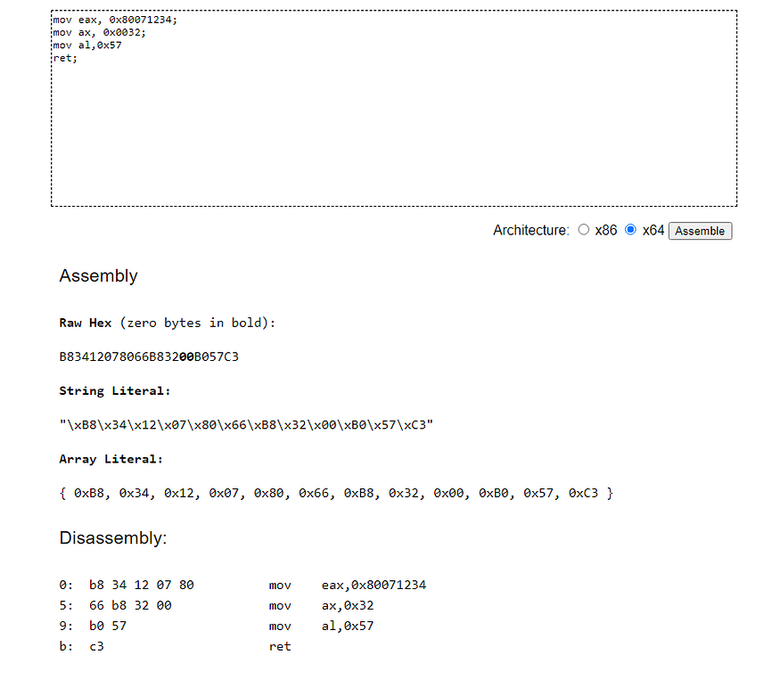Screen dimensions: 780x680
Task: Select the x64 architecture radio button
Action: click(x=630, y=230)
